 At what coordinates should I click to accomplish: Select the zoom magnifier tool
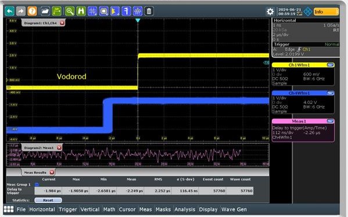point(70,11)
